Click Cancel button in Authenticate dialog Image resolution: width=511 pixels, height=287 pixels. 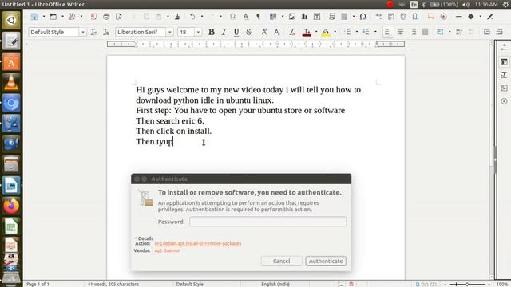(282, 261)
